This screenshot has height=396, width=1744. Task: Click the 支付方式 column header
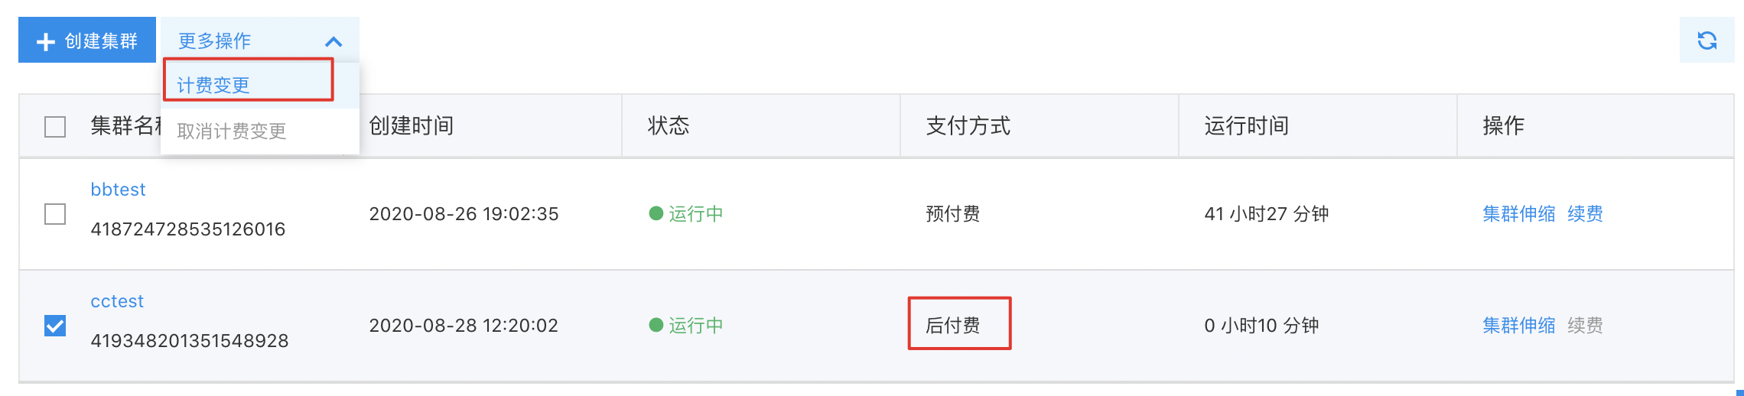pyautogui.click(x=968, y=126)
